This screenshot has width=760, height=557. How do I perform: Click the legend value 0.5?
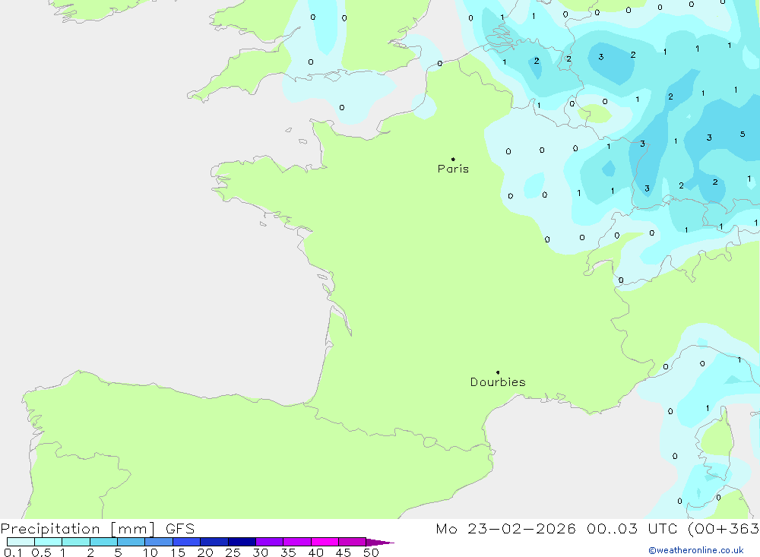(x=41, y=552)
